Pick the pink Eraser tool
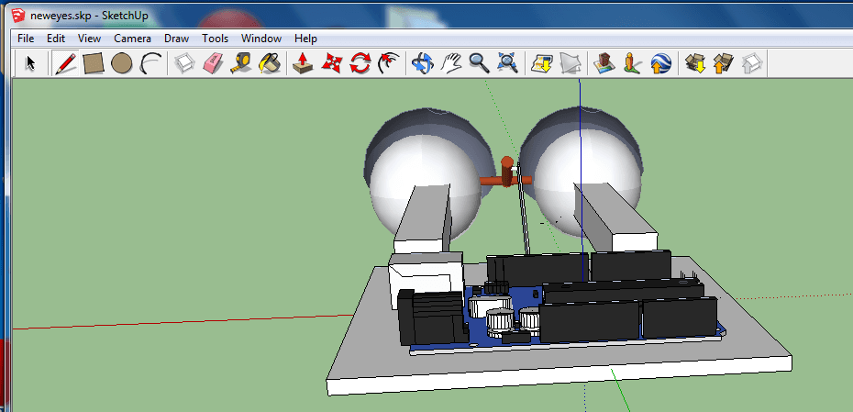 pos(212,63)
